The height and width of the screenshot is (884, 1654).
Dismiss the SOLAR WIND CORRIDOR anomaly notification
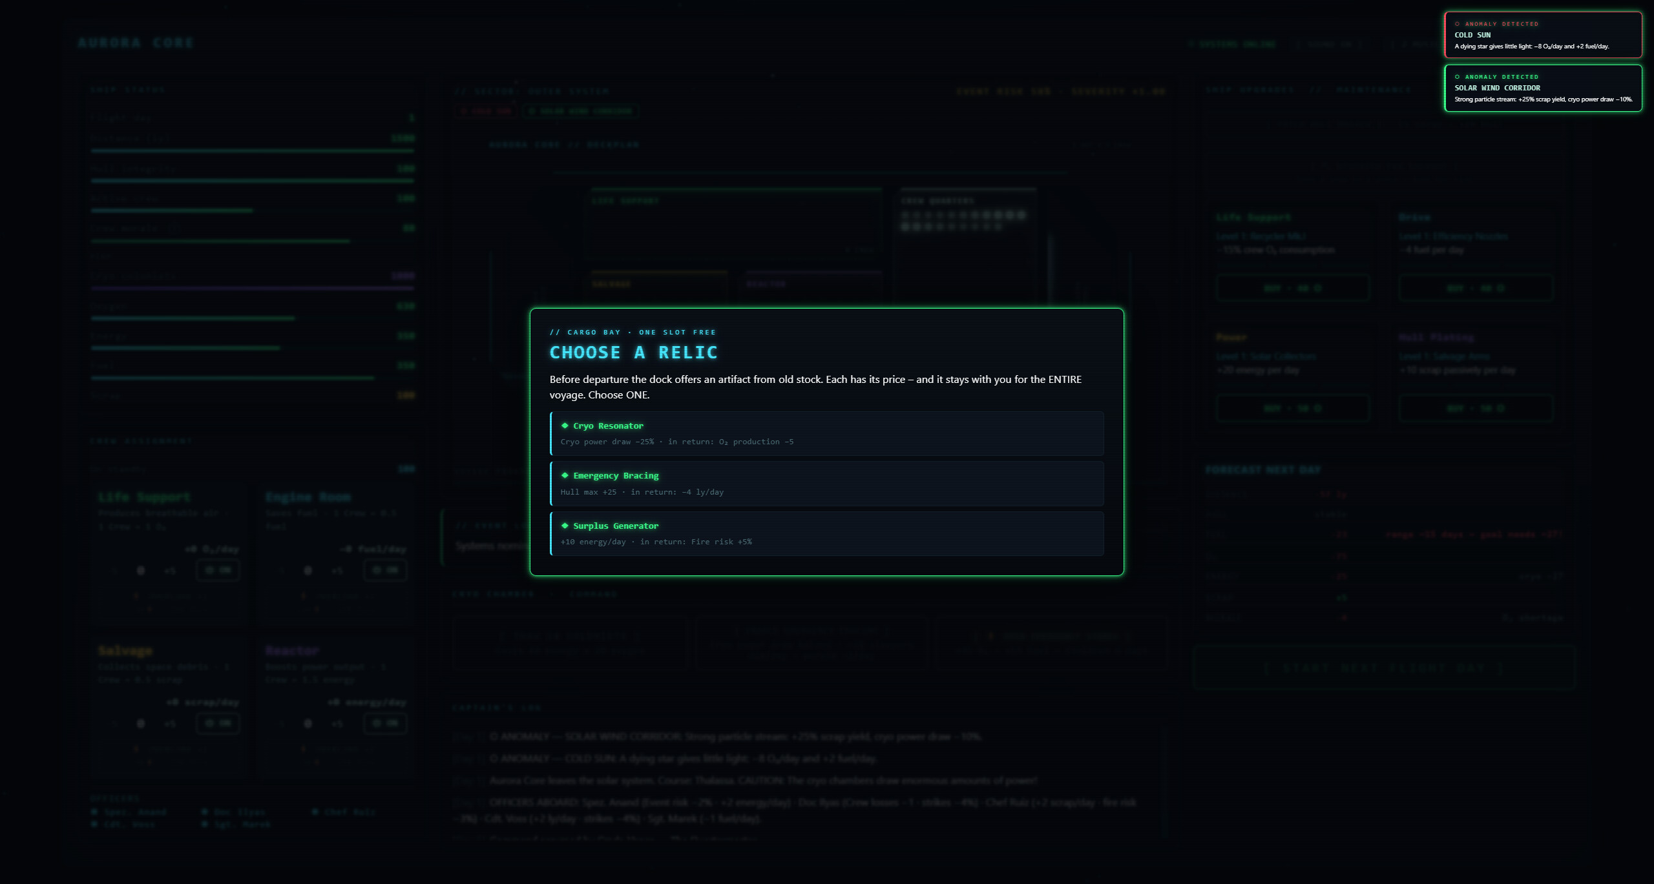pyautogui.click(x=1543, y=88)
